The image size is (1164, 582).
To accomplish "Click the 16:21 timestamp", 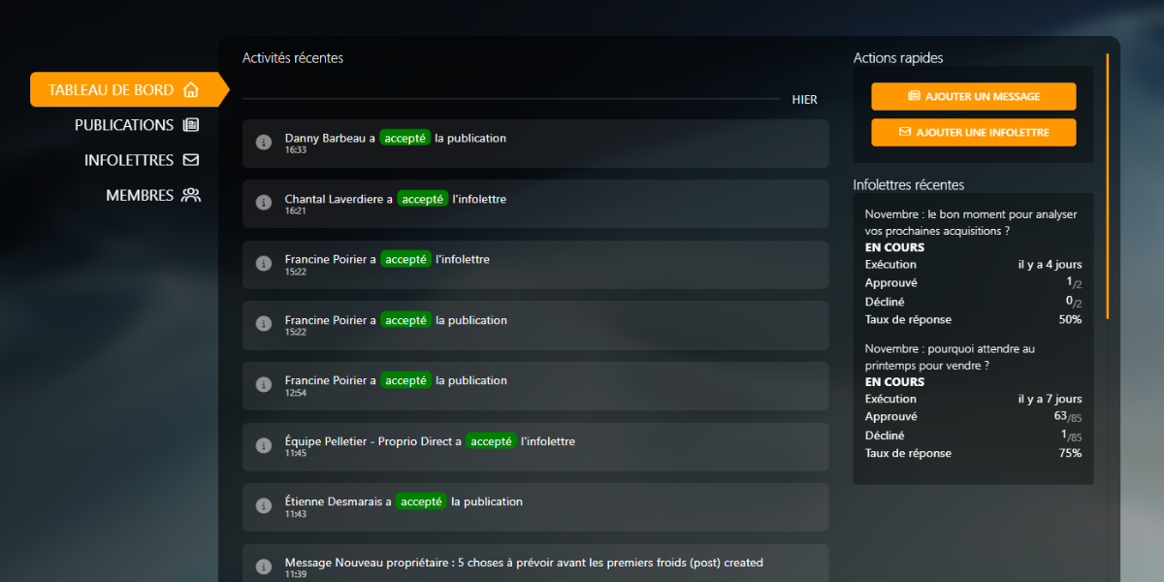I will (296, 210).
